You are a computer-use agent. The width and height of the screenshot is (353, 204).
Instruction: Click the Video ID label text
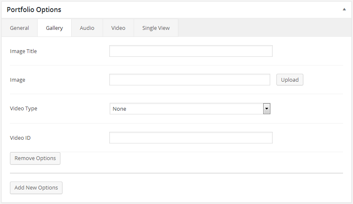(x=20, y=138)
